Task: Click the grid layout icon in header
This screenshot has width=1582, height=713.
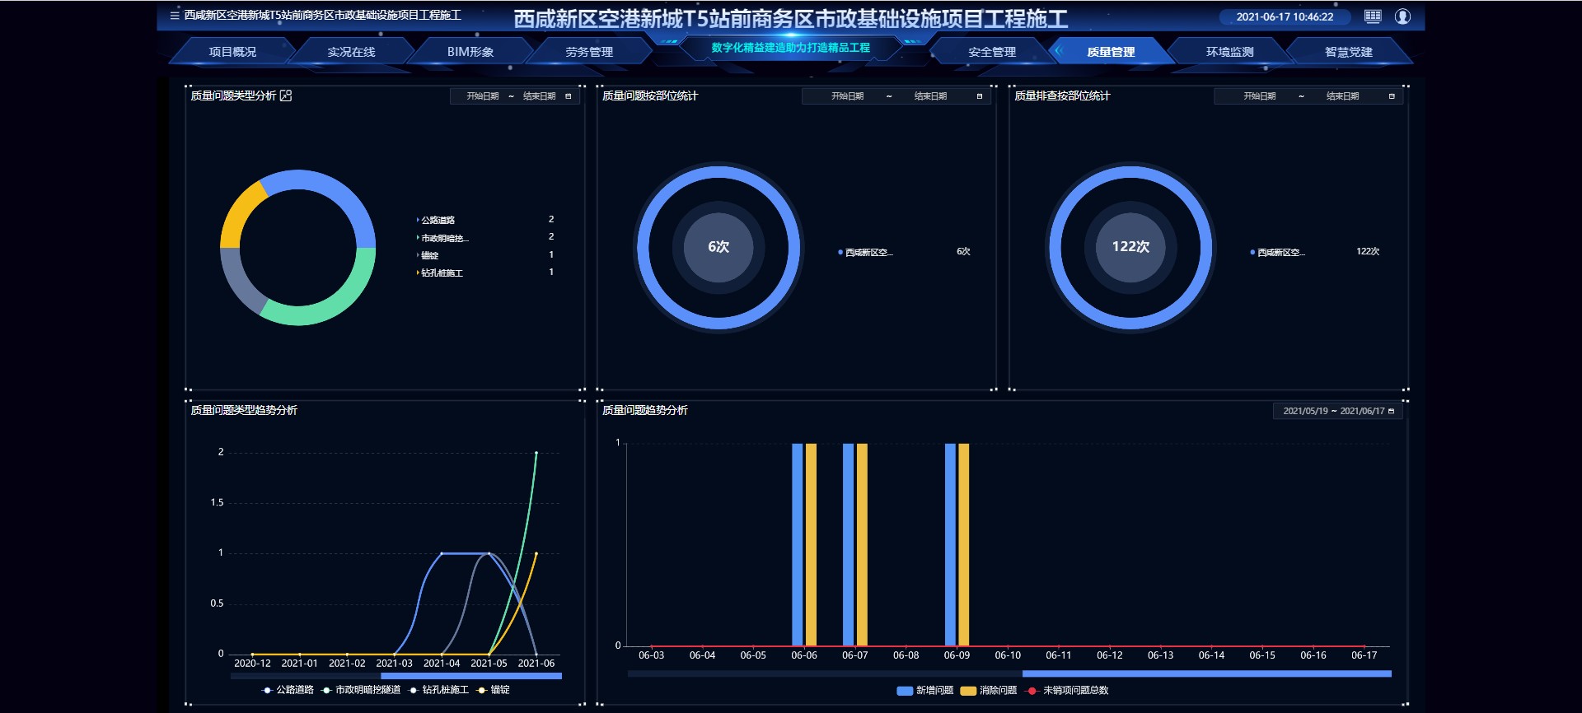Action: 1373,16
